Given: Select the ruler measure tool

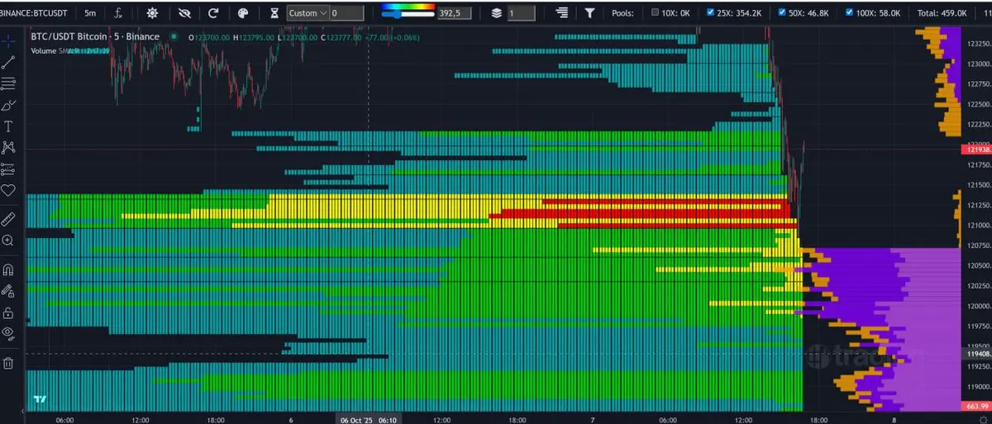Looking at the screenshot, I should pyautogui.click(x=8, y=219).
